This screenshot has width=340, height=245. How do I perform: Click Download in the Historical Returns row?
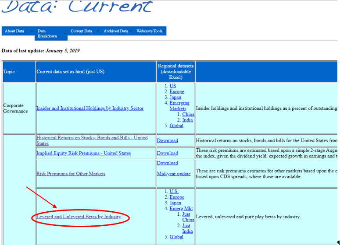(x=168, y=140)
